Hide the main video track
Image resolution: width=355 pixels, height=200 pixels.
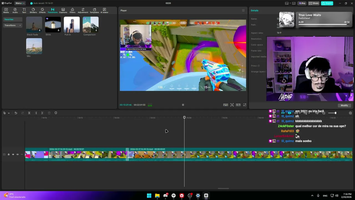coord(13,154)
